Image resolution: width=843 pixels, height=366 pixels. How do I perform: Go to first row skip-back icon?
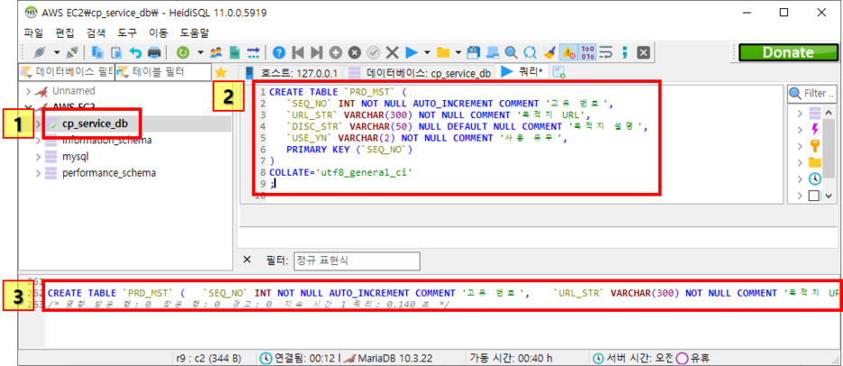pyautogui.click(x=297, y=52)
